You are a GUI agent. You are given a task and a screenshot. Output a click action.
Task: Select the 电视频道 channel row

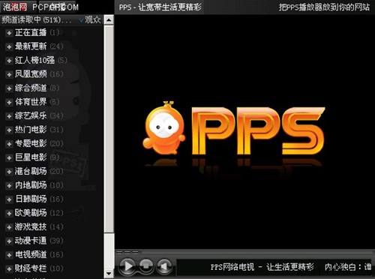click(x=39, y=254)
